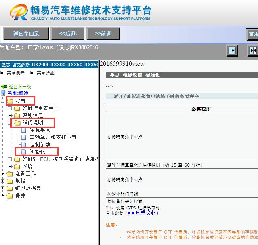Open the 注意事项 document
Viewport: 258px width, 245px height.
tap(40, 130)
